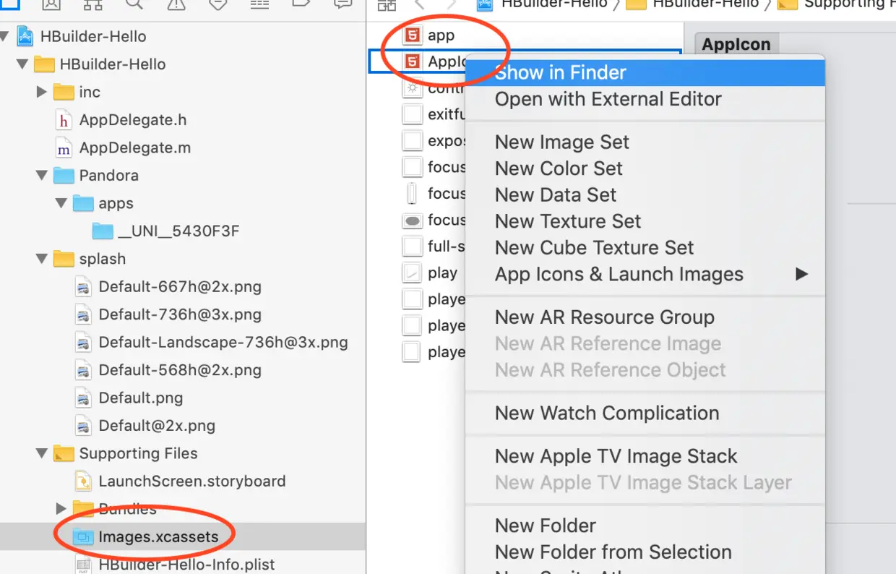Click the HBuilder-Hello project breadcrumb in jump bar
896x574 pixels.
click(x=544, y=4)
